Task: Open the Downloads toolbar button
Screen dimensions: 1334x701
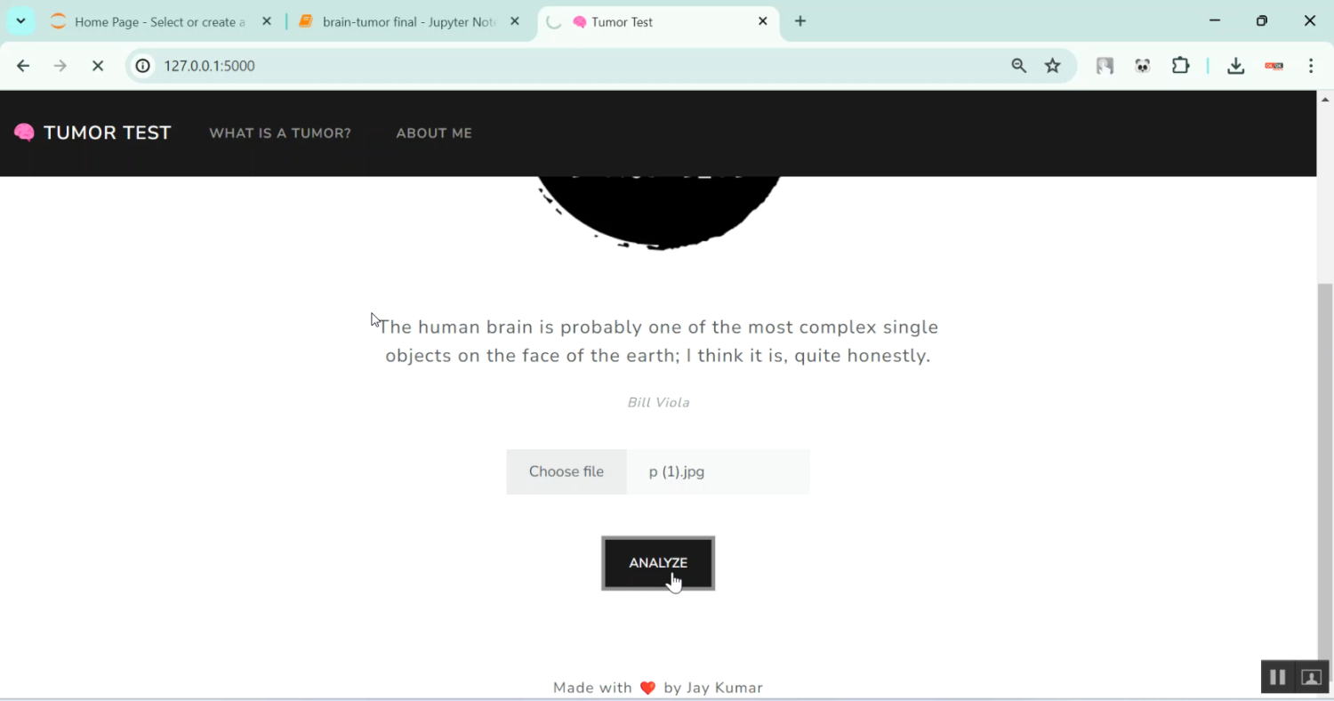Action: [1235, 66]
